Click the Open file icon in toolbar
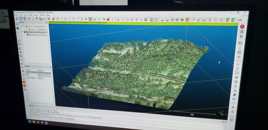This screenshot has width=268, height=130. [17, 19]
